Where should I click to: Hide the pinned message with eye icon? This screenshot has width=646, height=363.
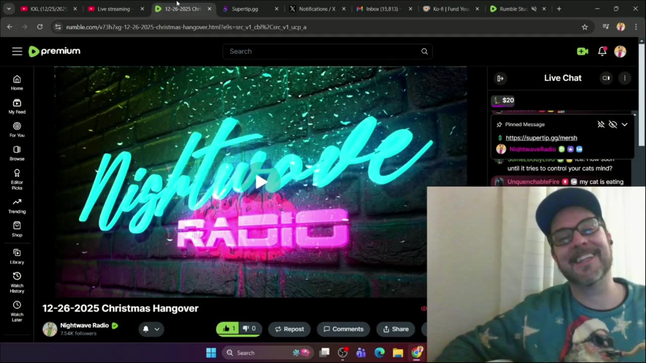[613, 125]
